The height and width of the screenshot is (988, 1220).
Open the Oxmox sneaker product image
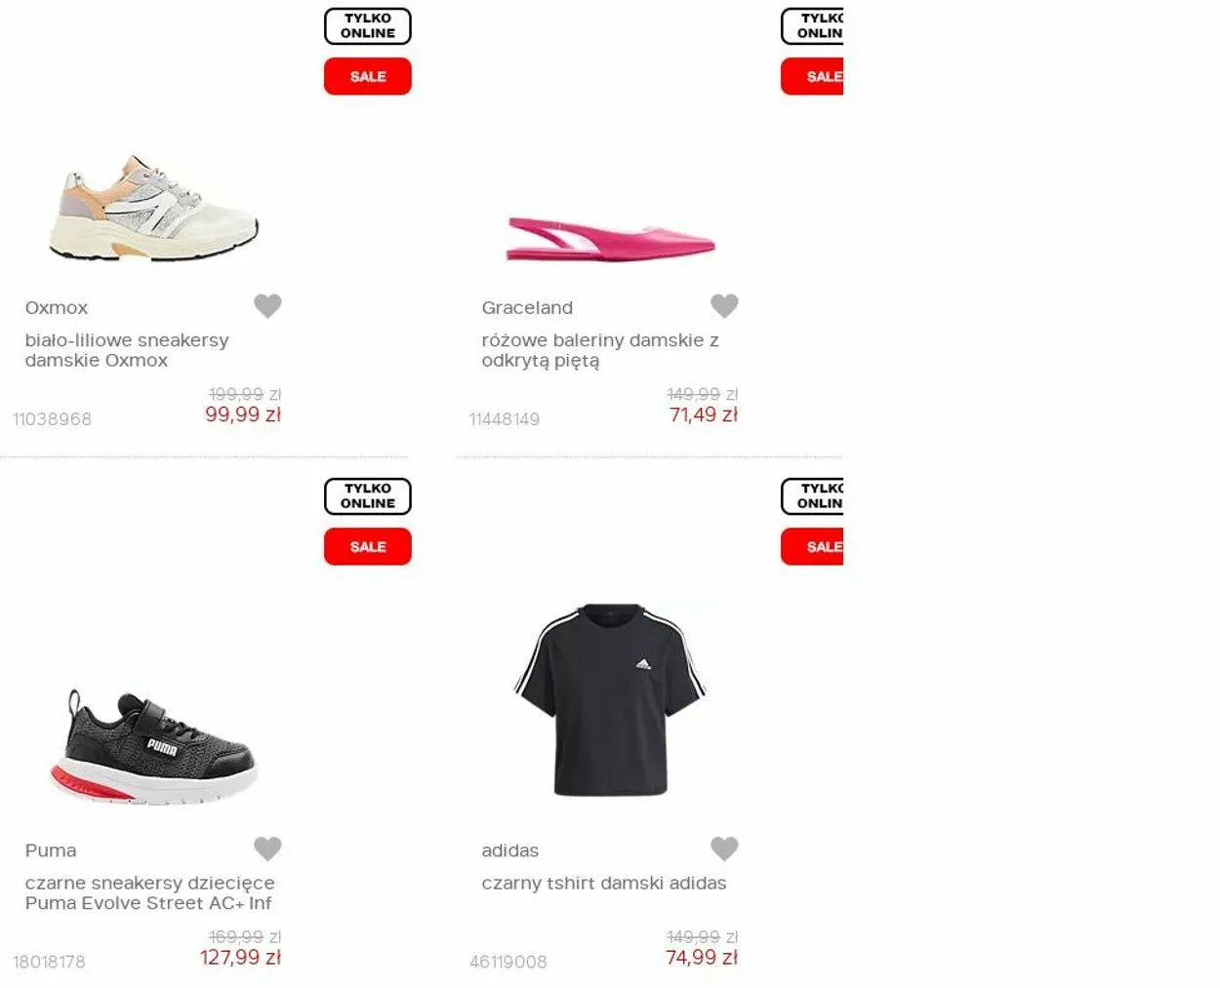[x=153, y=207]
